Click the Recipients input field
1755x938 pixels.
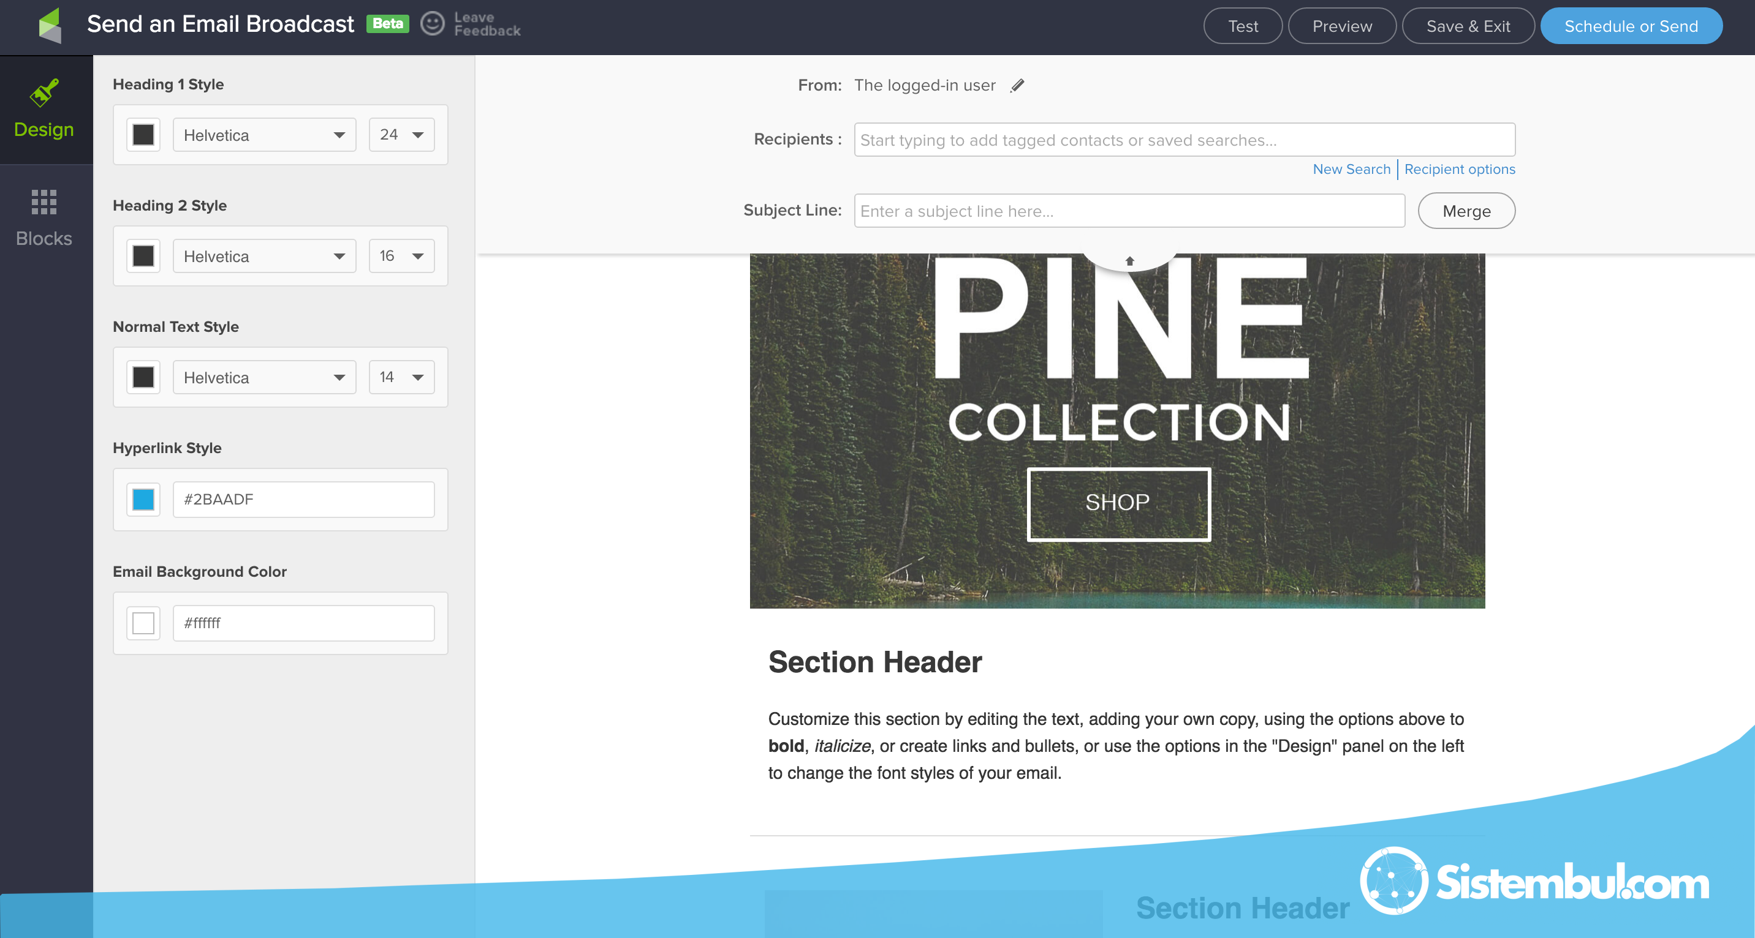tap(1185, 140)
